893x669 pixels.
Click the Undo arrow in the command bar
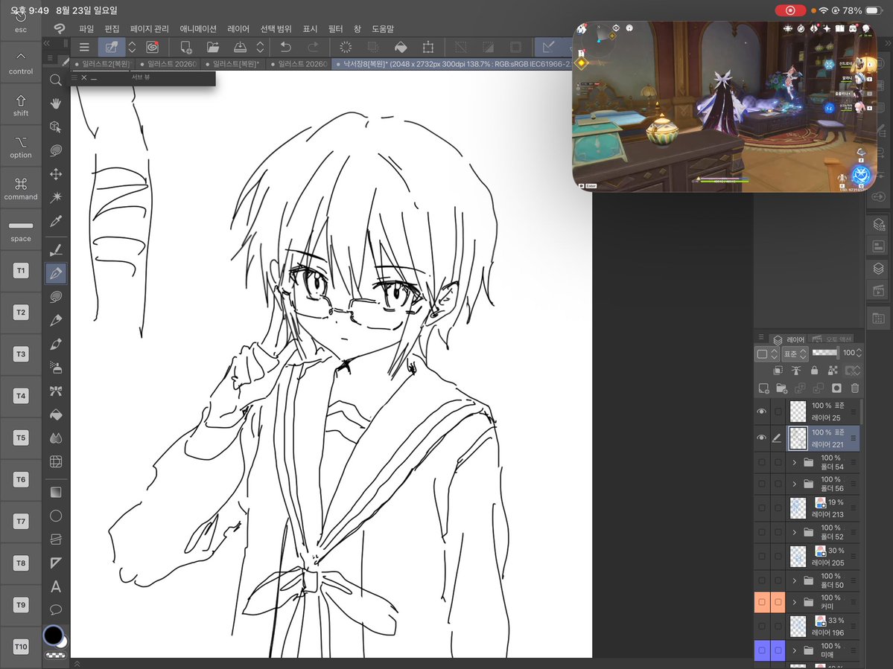click(x=286, y=47)
